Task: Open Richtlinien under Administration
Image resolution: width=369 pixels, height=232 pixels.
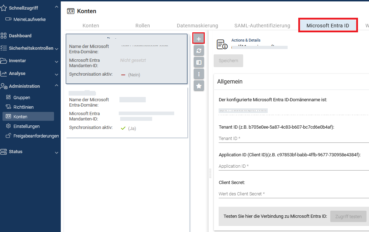Action: [23, 107]
